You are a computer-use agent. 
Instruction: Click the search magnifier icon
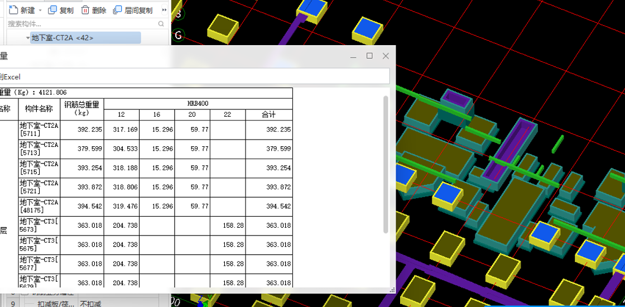click(x=161, y=24)
